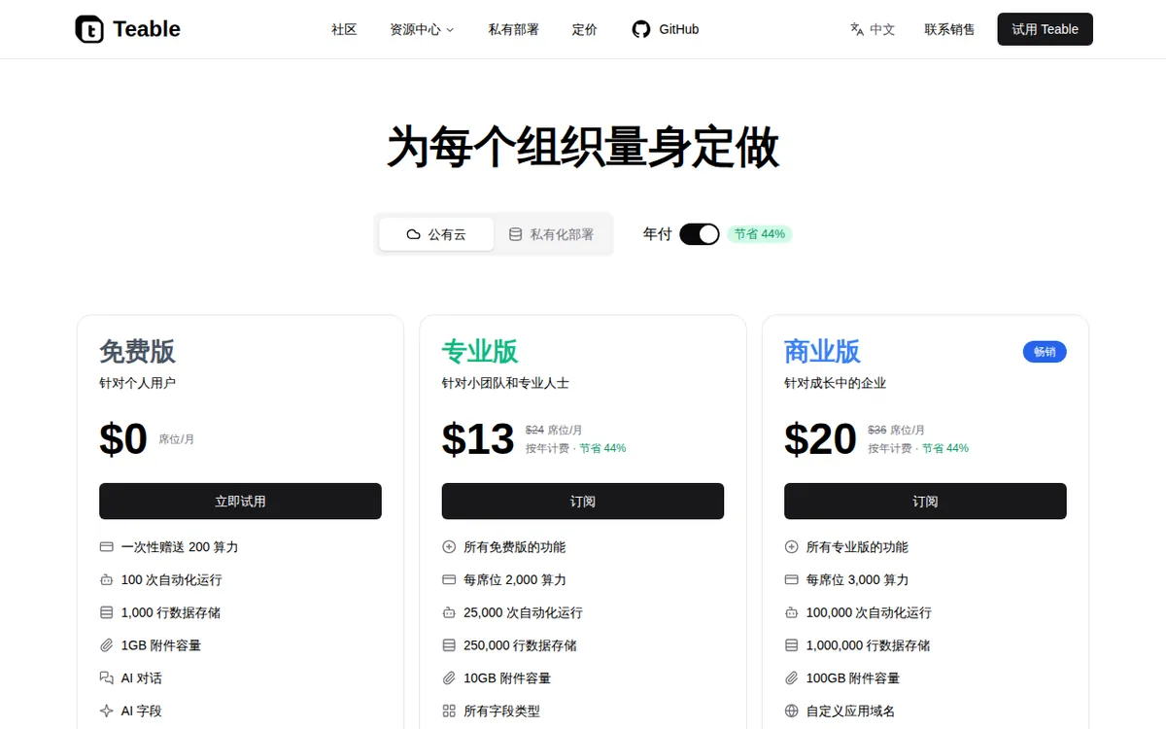Click the $20 price text
Viewport: 1166px width, 729px height.
tap(821, 439)
